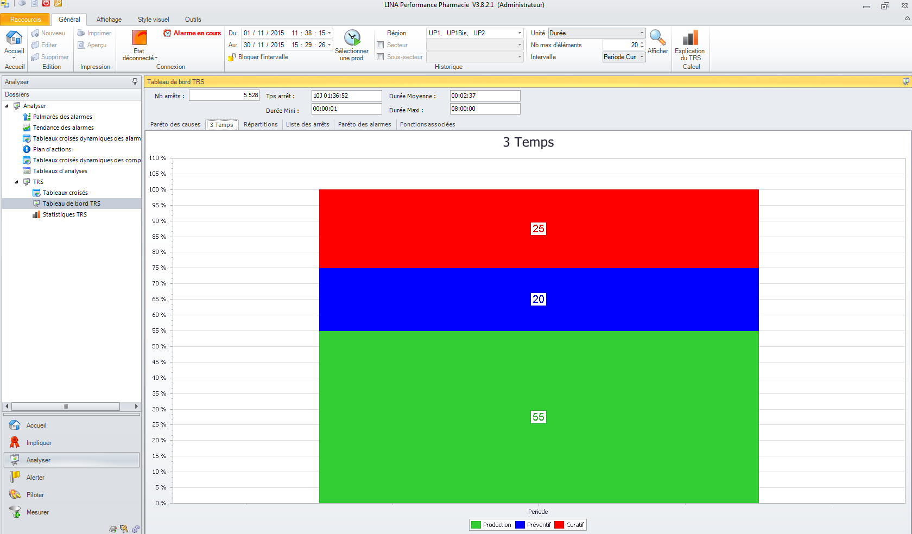Click the Afficher magnifying glass icon
Viewport: 912px width, 534px height.
tap(657, 38)
